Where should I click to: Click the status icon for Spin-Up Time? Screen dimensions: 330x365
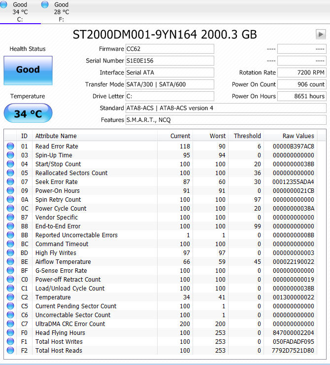coord(10,155)
